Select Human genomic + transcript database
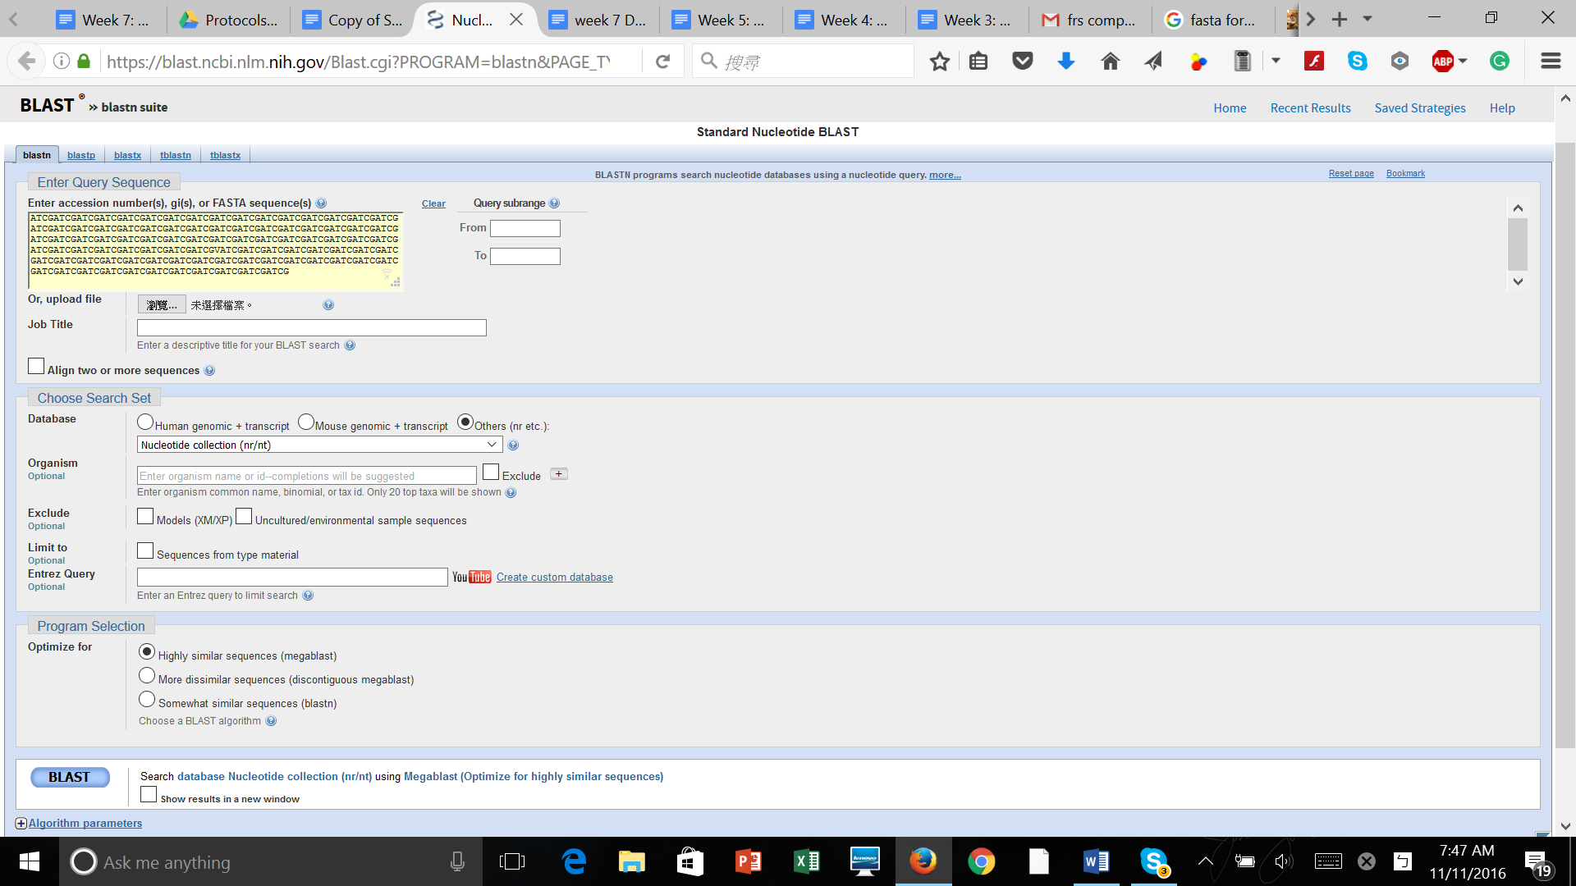This screenshot has width=1576, height=886. (x=145, y=422)
